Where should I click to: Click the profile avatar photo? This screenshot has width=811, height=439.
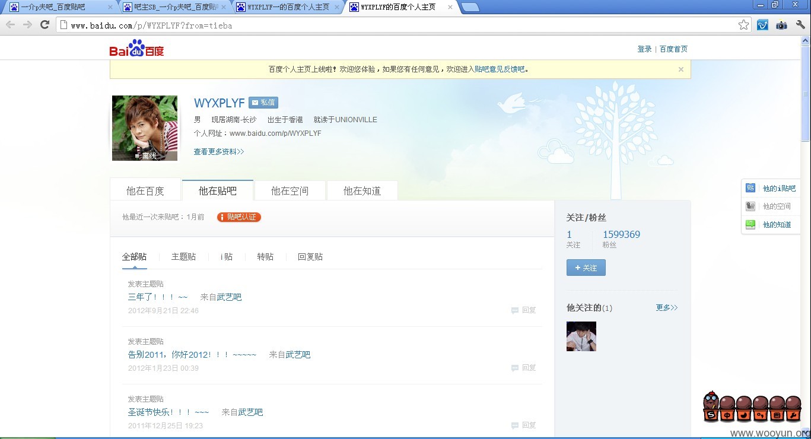click(x=145, y=128)
